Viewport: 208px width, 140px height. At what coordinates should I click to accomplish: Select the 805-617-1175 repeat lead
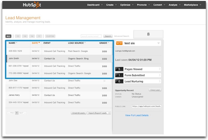tap(58, 88)
